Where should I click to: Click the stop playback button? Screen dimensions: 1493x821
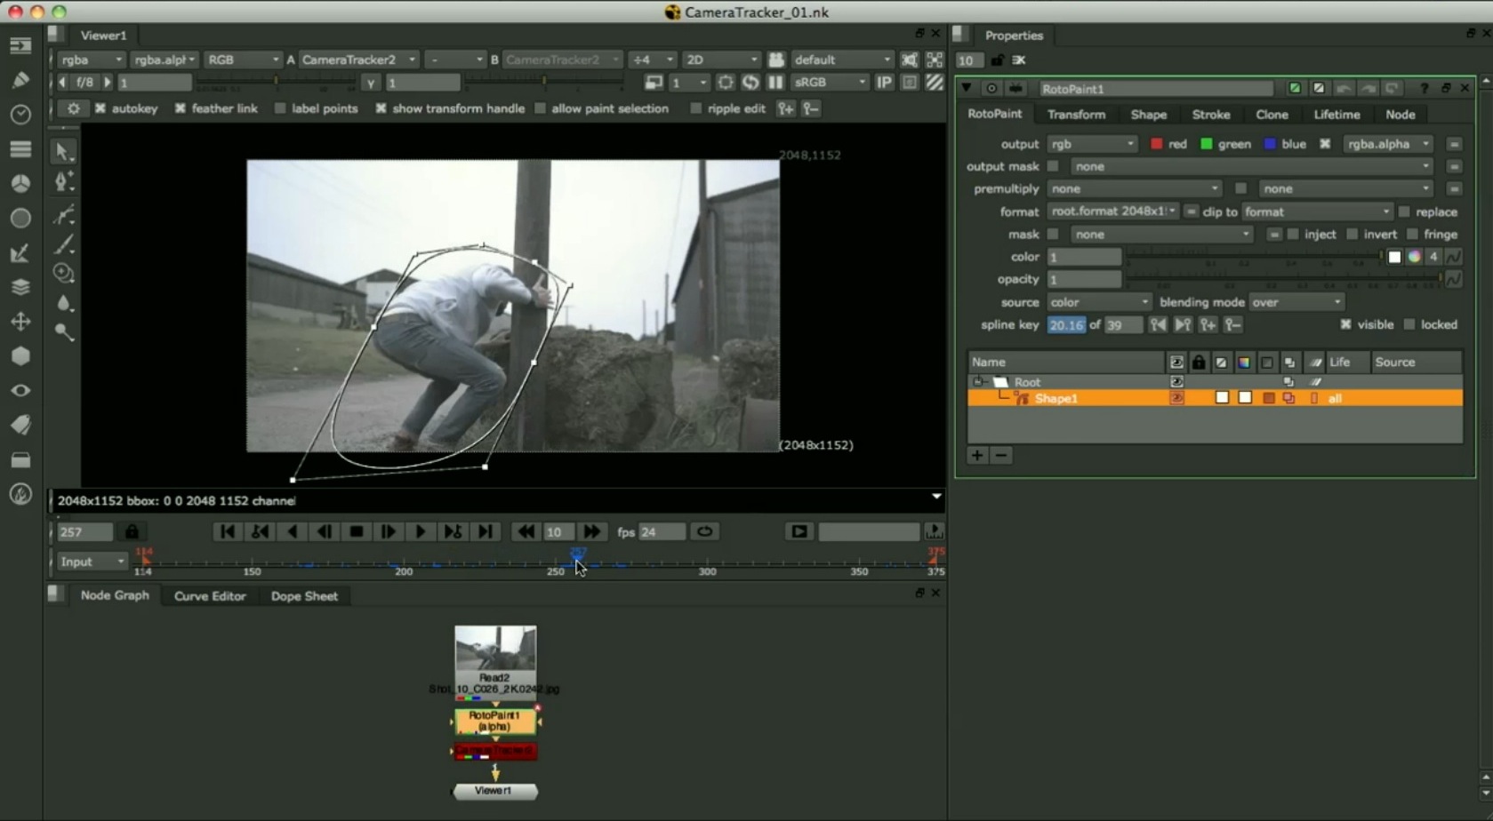[x=357, y=531]
